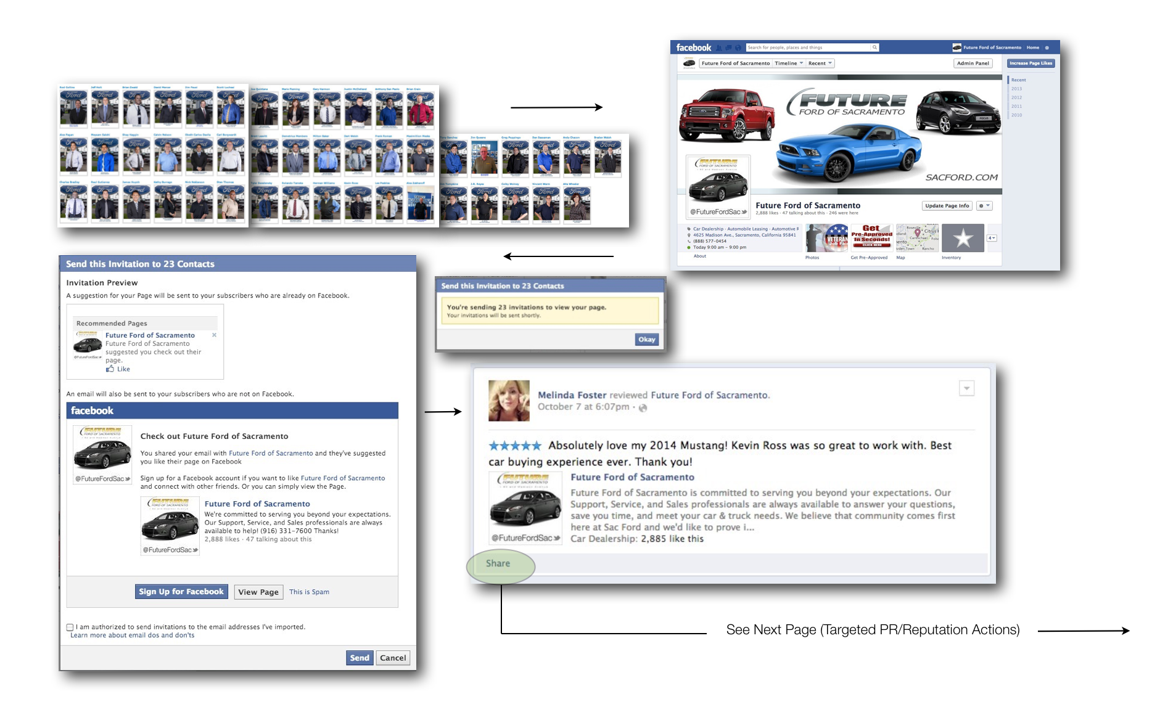Image resolution: width=1152 pixels, height=715 pixels.
Task: Dismiss the recommended page with the x icon
Action: (214, 335)
